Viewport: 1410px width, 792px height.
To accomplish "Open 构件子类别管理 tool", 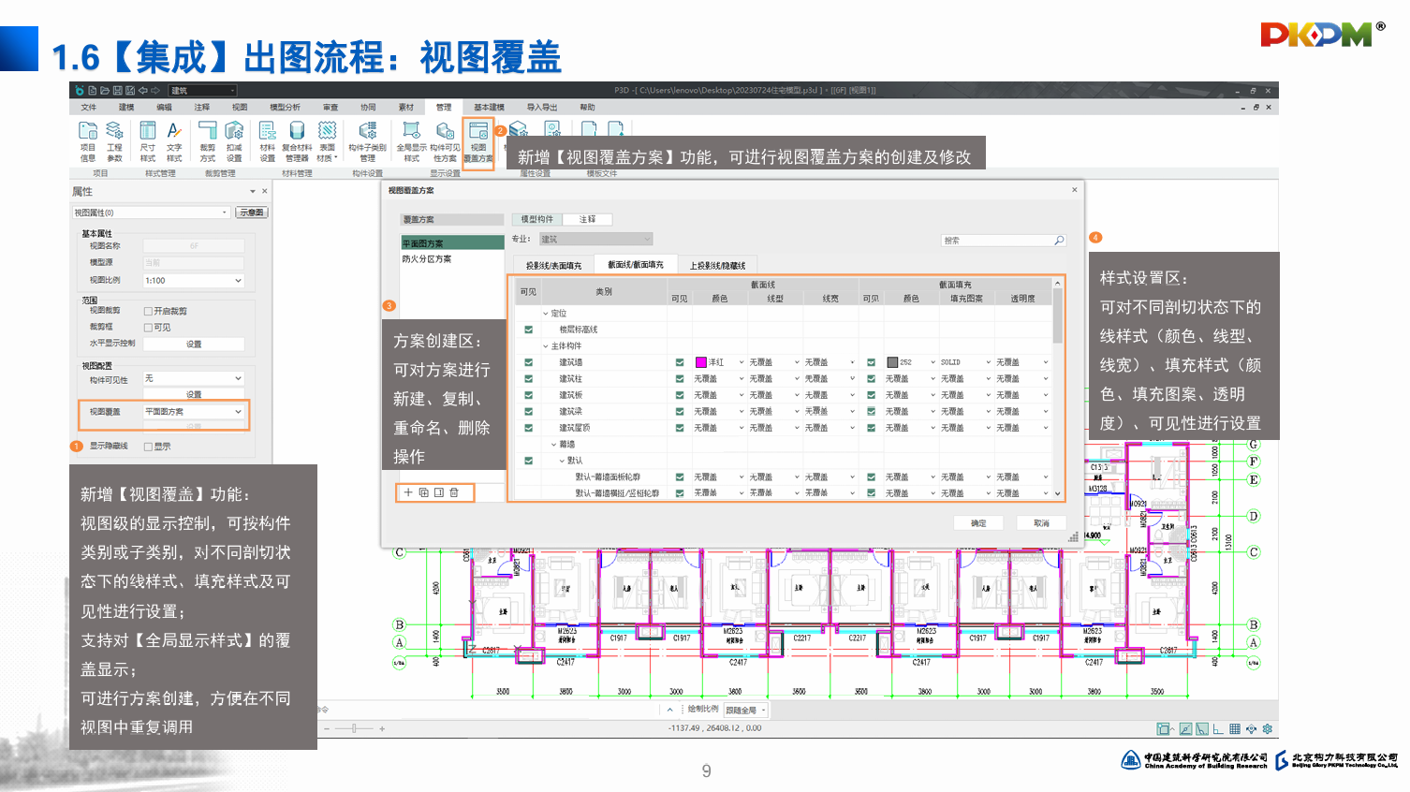I will (367, 141).
